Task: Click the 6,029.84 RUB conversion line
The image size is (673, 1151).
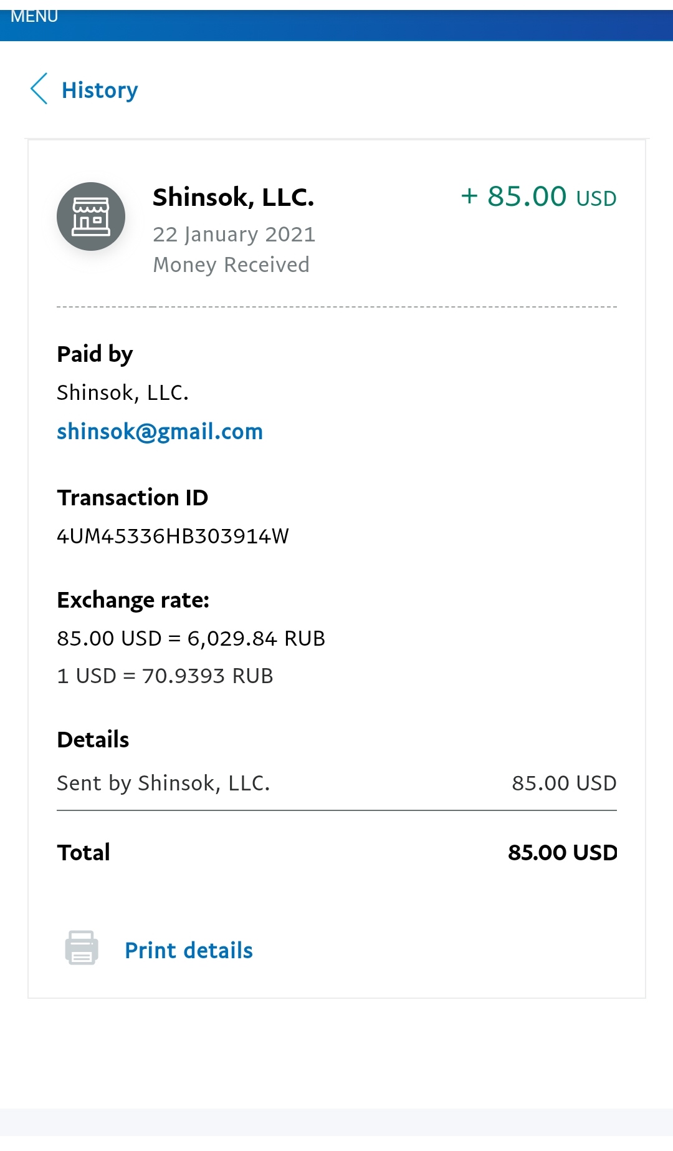Action: [191, 638]
